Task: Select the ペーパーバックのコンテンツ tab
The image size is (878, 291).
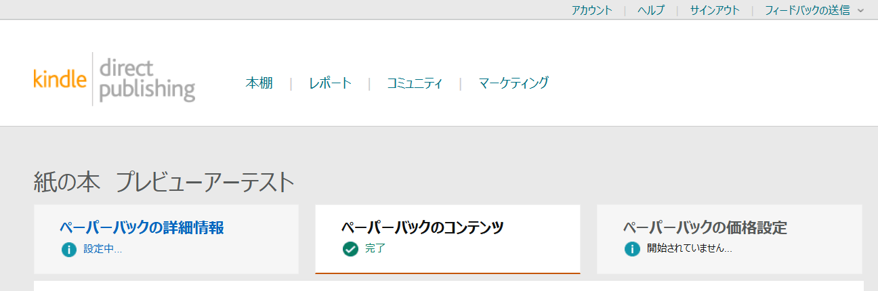Action: point(448,240)
